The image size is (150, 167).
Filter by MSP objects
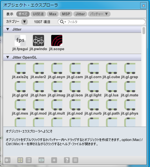pyautogui.click(x=66, y=14)
